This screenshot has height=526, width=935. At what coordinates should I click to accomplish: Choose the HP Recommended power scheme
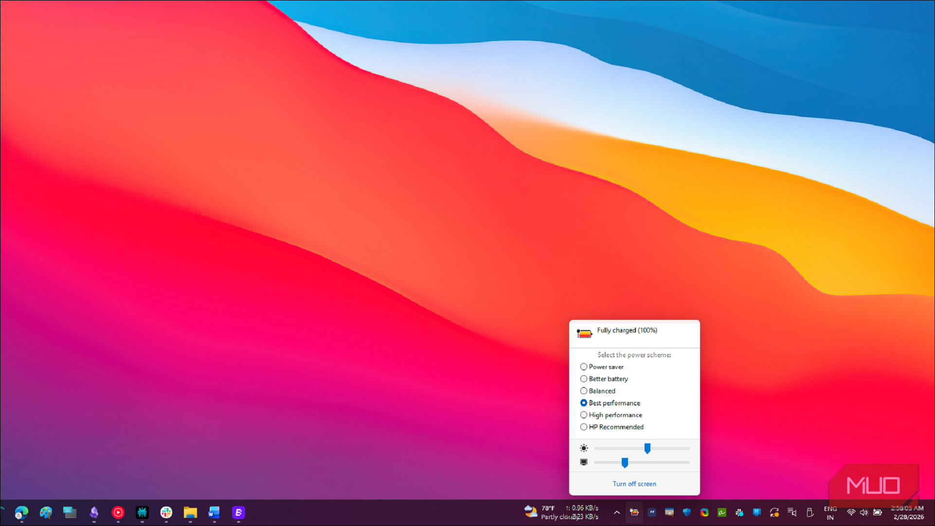(x=611, y=427)
